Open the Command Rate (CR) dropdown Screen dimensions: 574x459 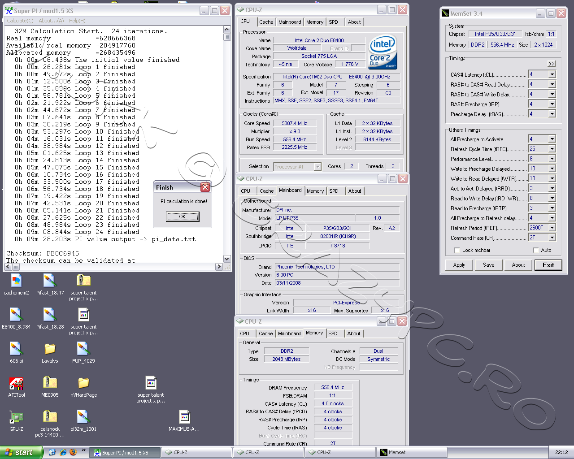(552, 238)
